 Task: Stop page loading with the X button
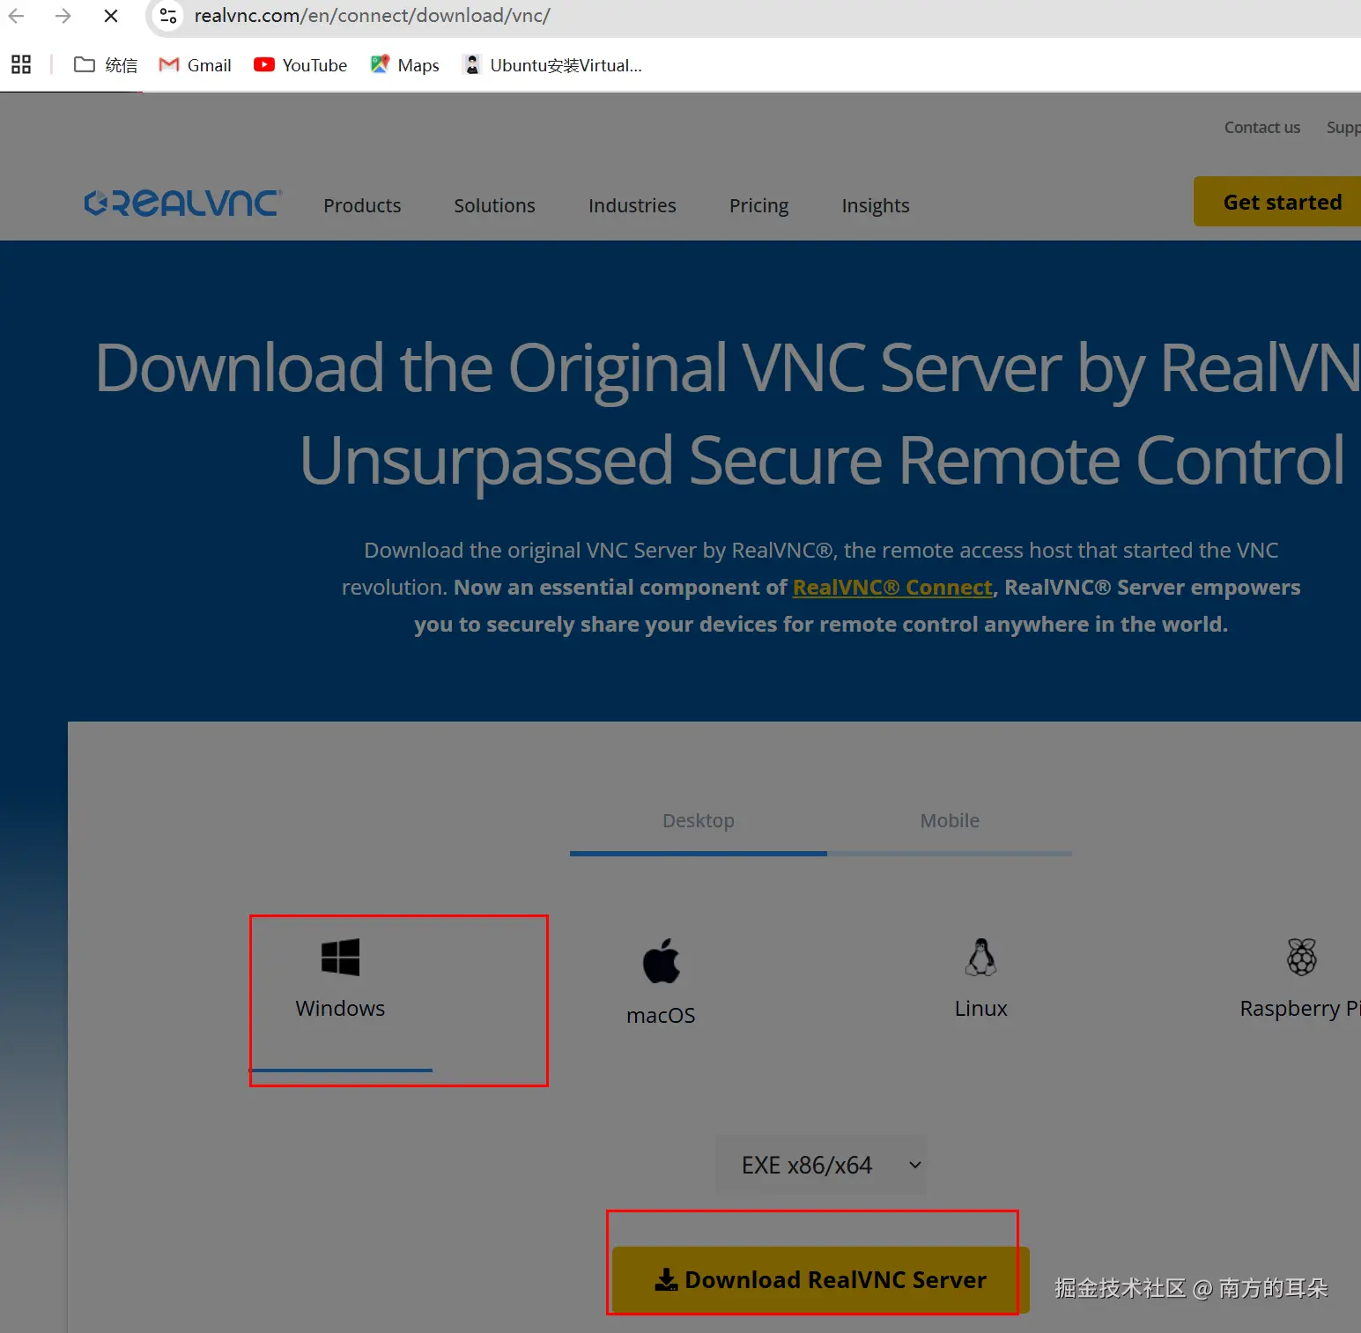111,16
